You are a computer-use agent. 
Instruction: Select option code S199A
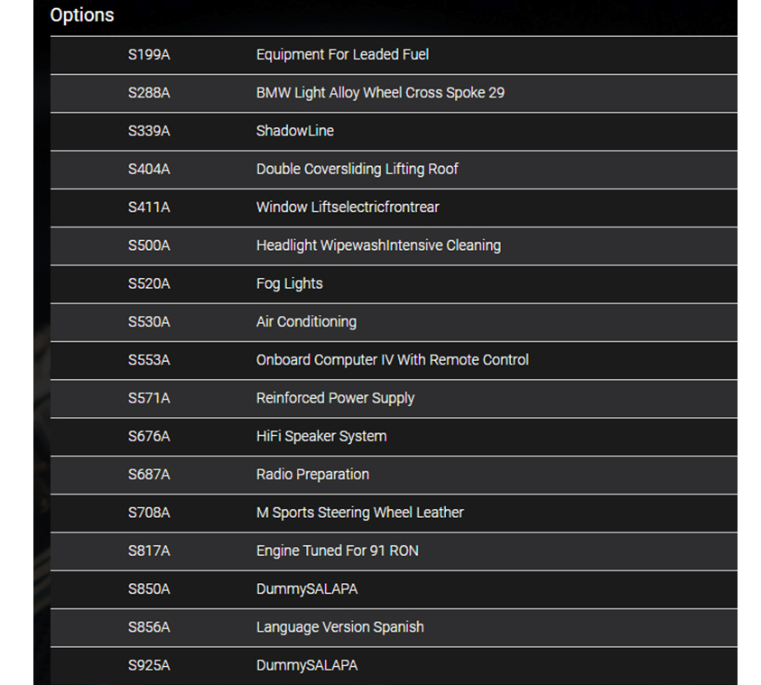149,55
